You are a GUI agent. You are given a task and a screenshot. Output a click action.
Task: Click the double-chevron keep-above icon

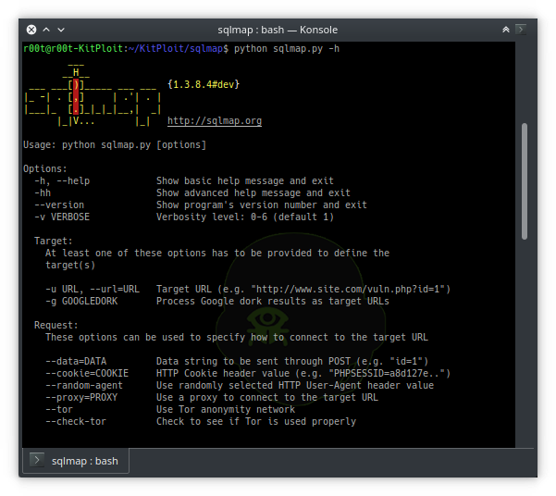[506, 30]
